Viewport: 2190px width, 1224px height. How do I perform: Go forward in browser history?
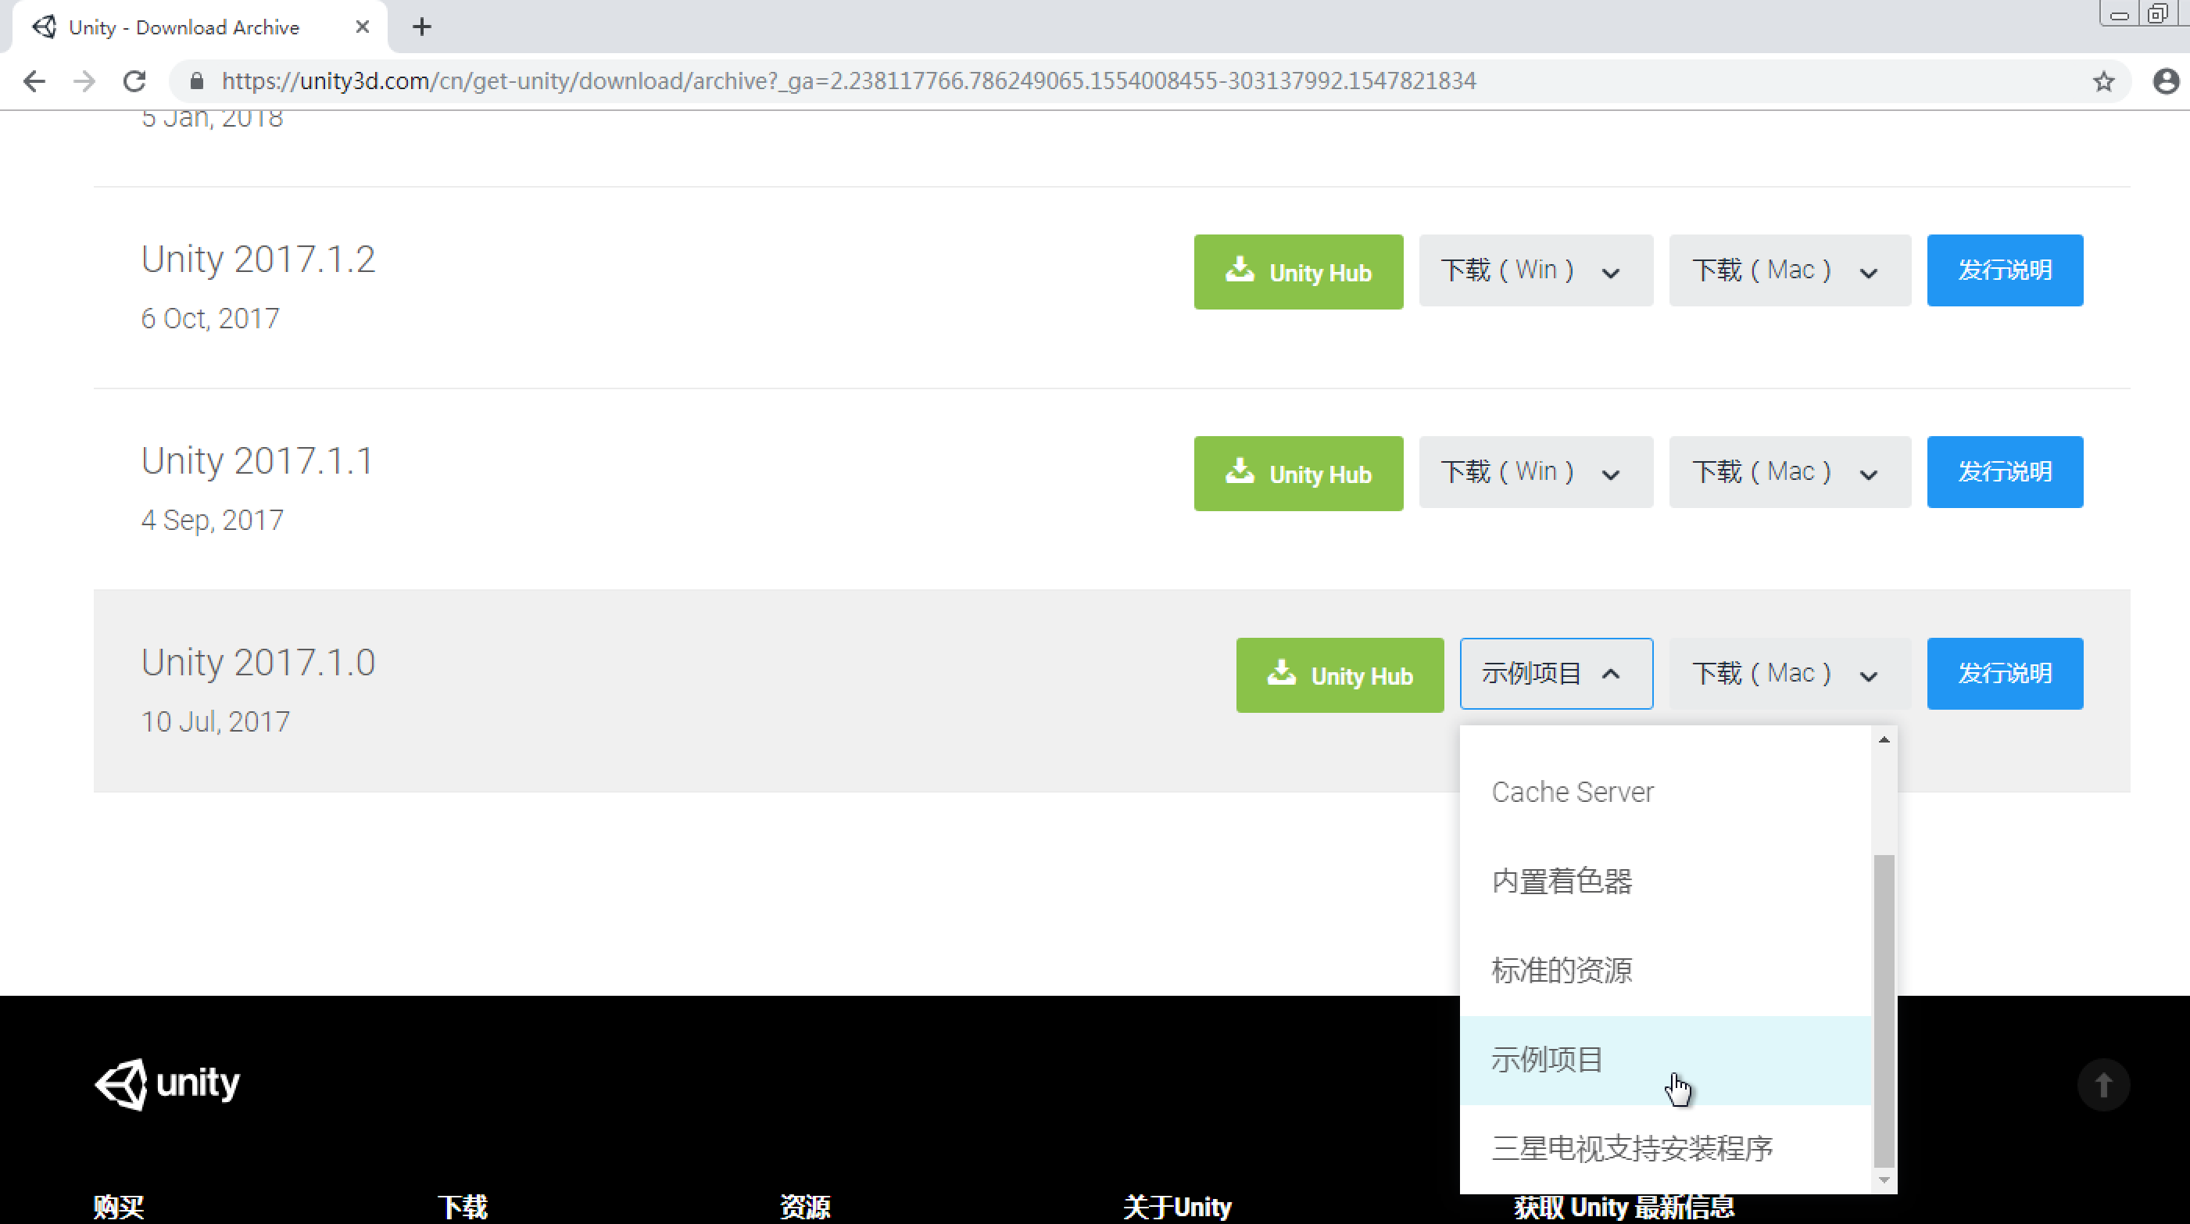(84, 81)
